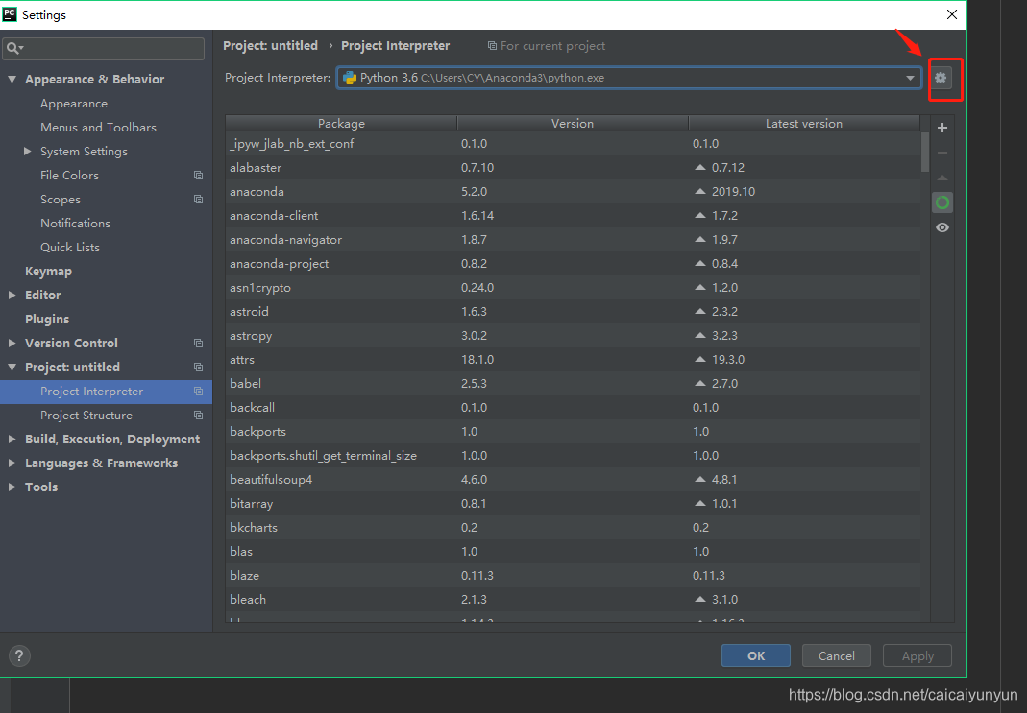Expand the Version Control section
1027x713 pixels.
coord(12,343)
